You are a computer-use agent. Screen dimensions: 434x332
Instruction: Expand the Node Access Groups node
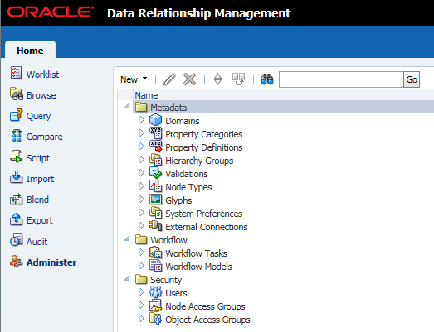pos(142,306)
